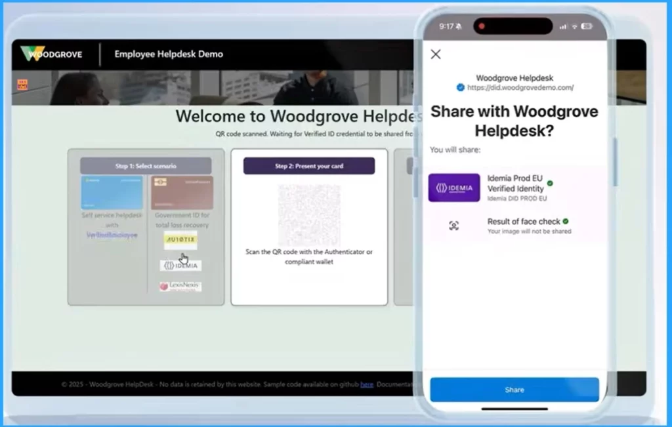Close the phone share dialog with X
The width and height of the screenshot is (672, 427).
pos(436,54)
